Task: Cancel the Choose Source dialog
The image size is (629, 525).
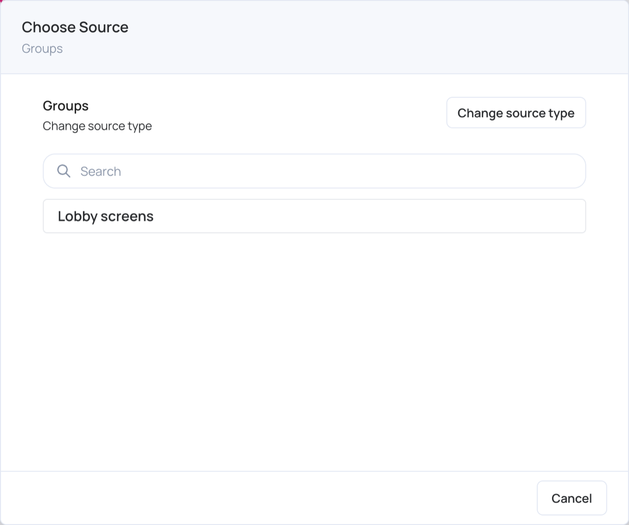Action: [571, 498]
